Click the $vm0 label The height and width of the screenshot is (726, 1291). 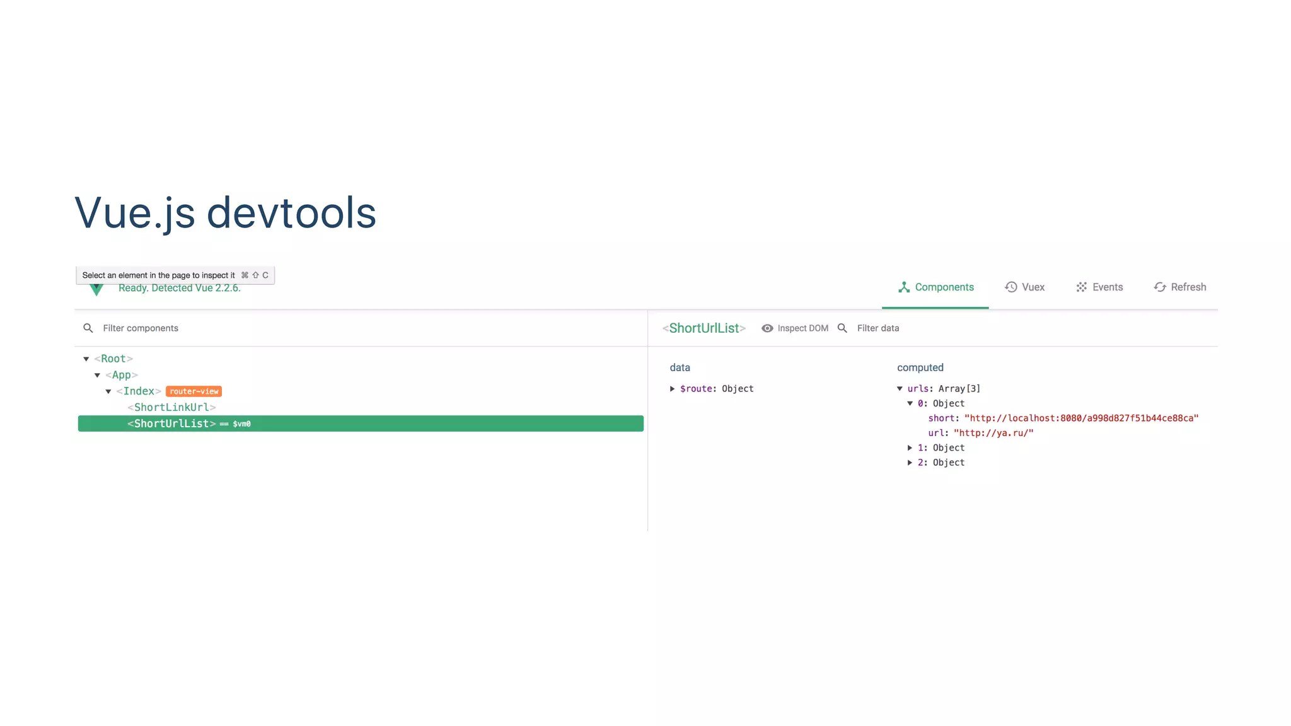click(x=241, y=424)
